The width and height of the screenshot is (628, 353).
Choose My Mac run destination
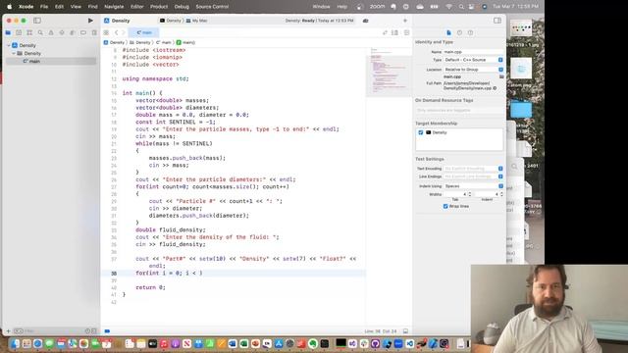(x=196, y=21)
